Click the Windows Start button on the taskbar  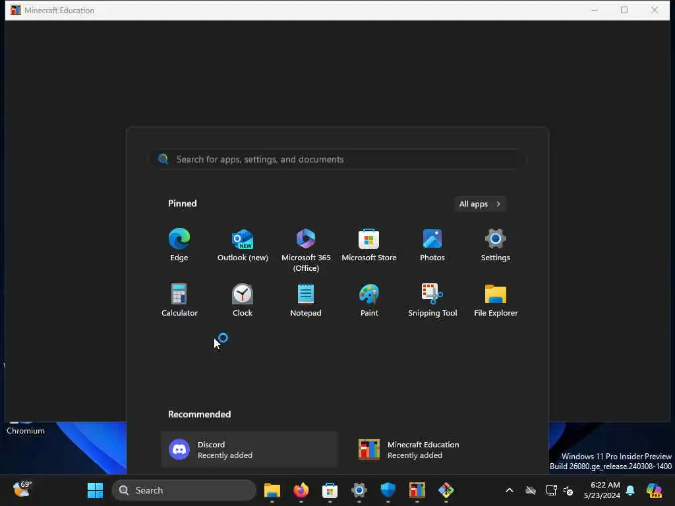pyautogui.click(x=95, y=490)
